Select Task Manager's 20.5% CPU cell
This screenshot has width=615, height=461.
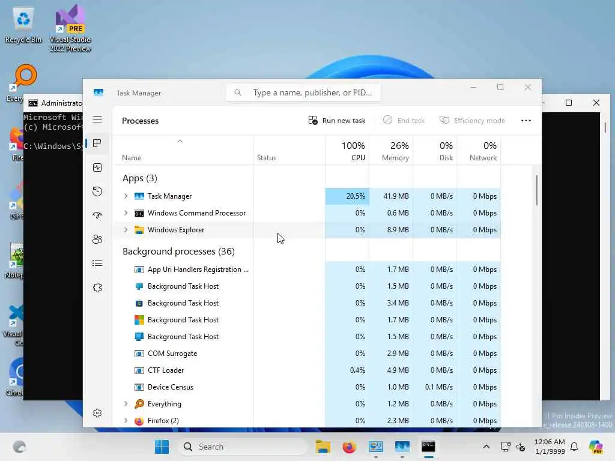[347, 196]
